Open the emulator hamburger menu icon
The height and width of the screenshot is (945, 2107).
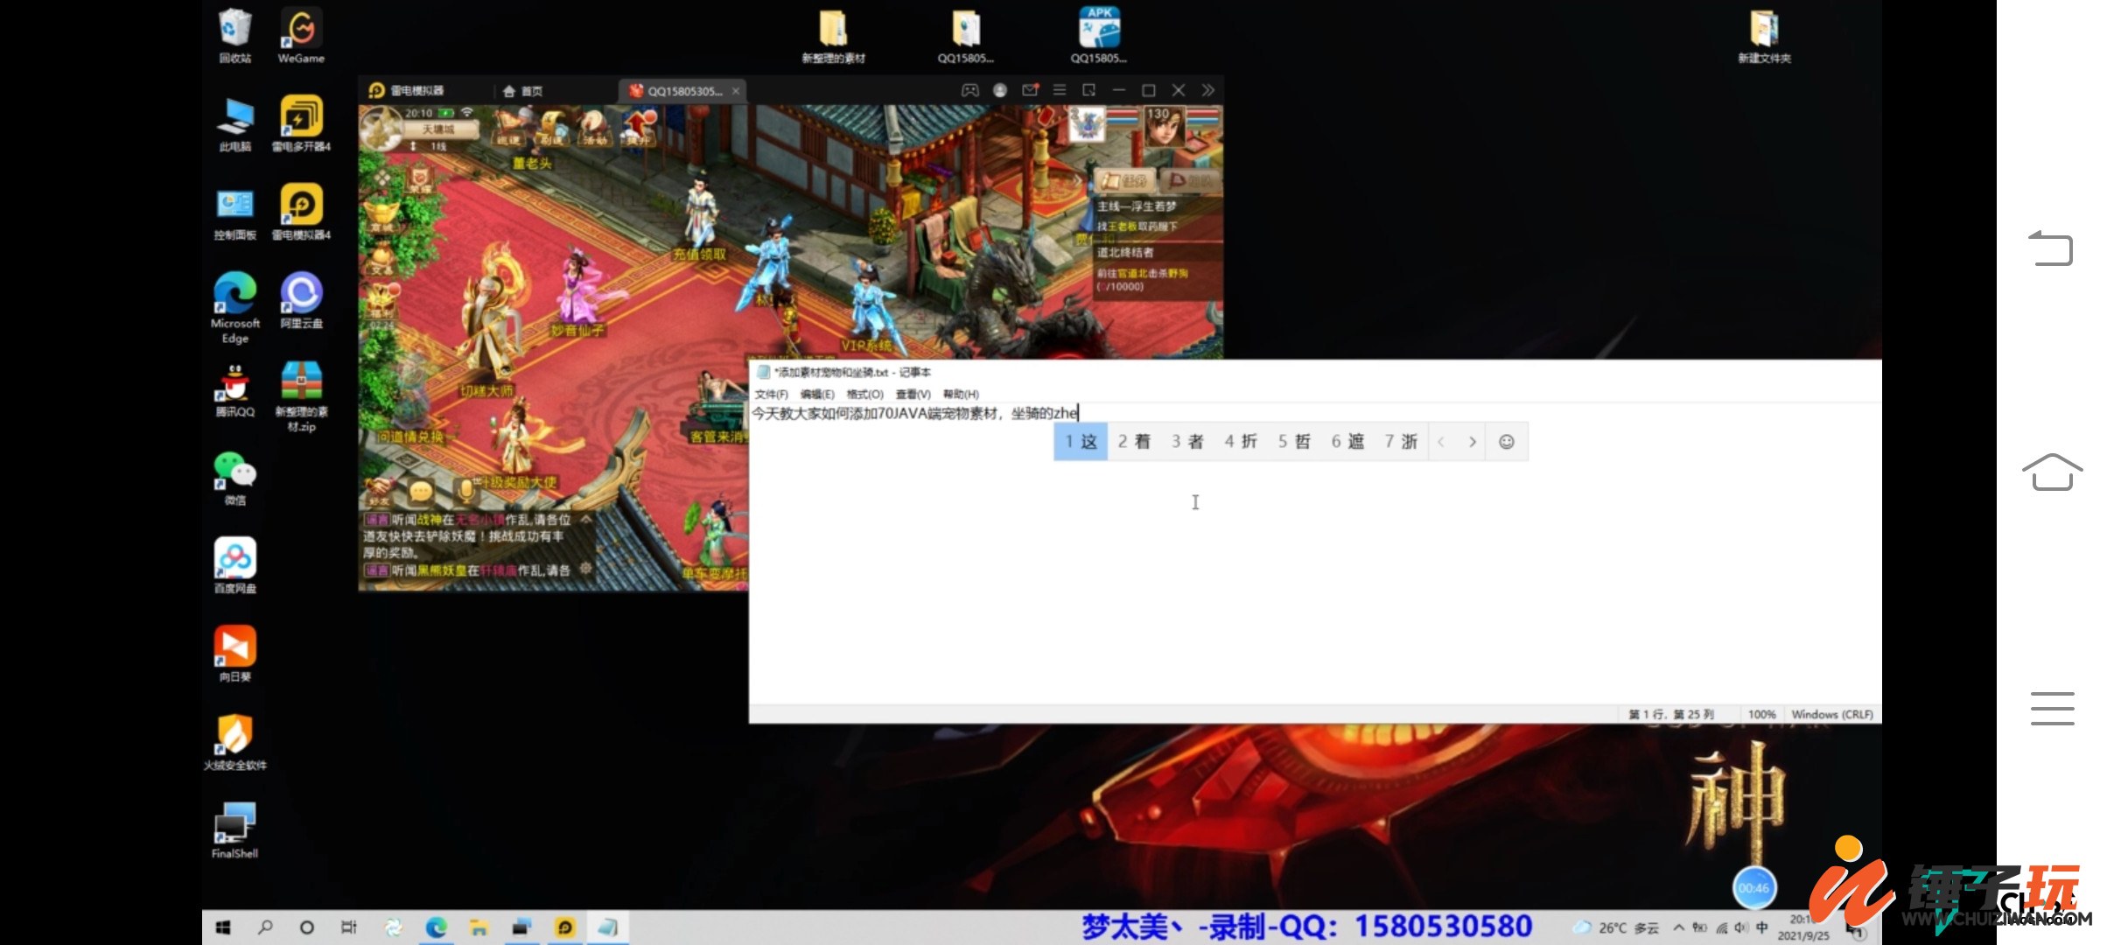[1060, 90]
